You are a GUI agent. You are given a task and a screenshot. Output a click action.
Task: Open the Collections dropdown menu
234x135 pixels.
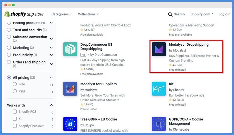point(88,14)
